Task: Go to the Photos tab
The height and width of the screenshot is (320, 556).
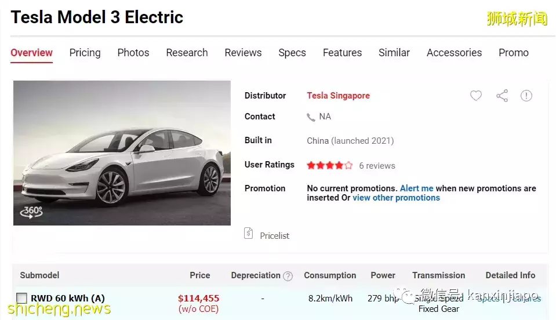Action: point(133,53)
